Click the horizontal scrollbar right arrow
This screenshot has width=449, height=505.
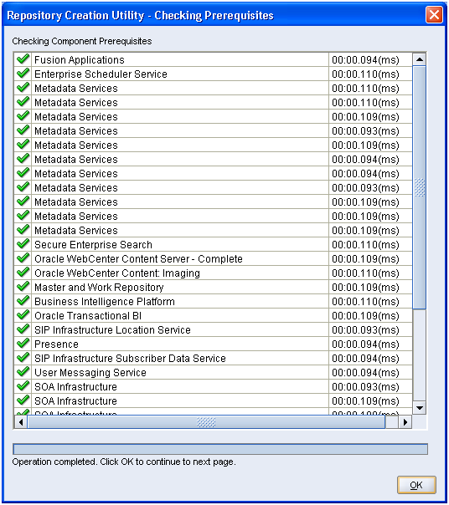405,422
